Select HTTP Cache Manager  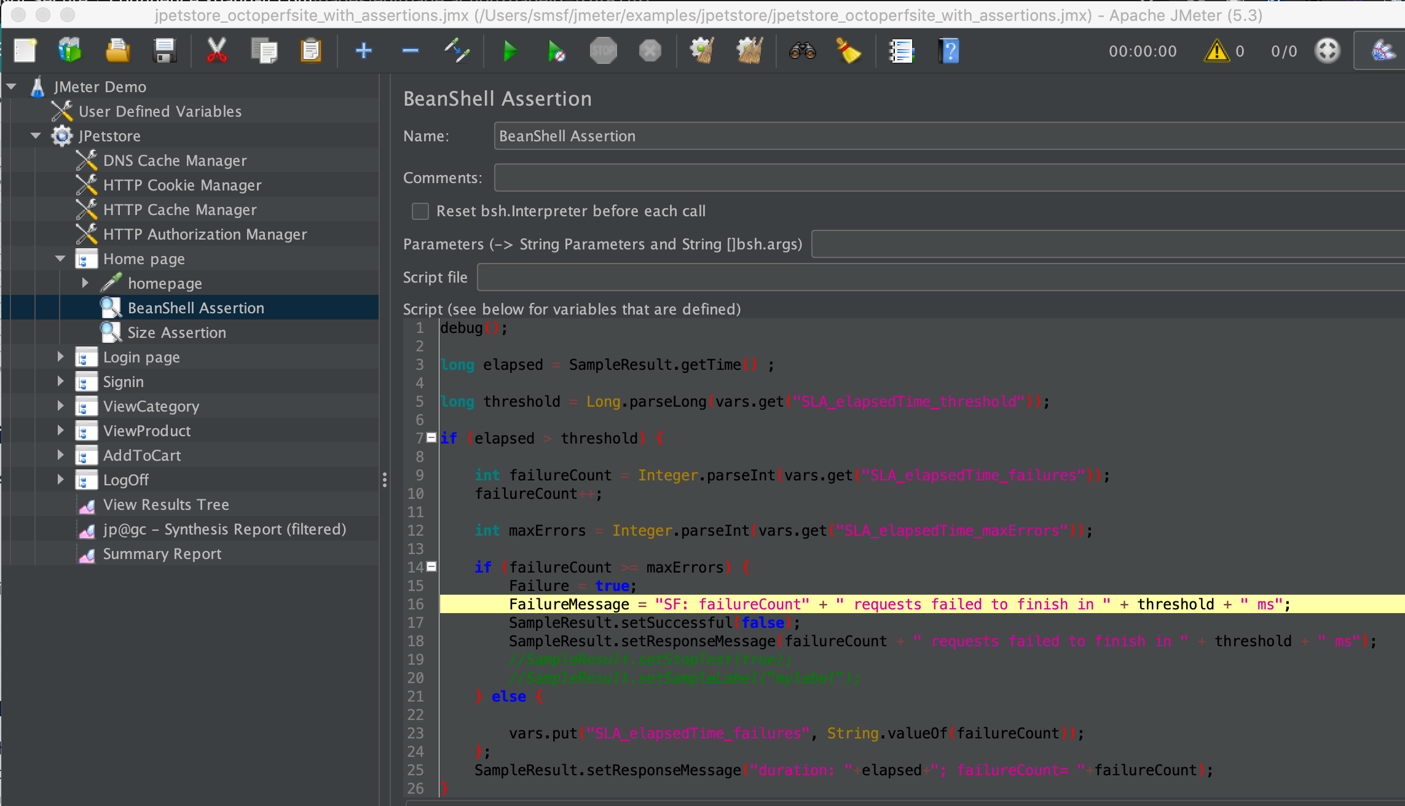[x=179, y=209]
